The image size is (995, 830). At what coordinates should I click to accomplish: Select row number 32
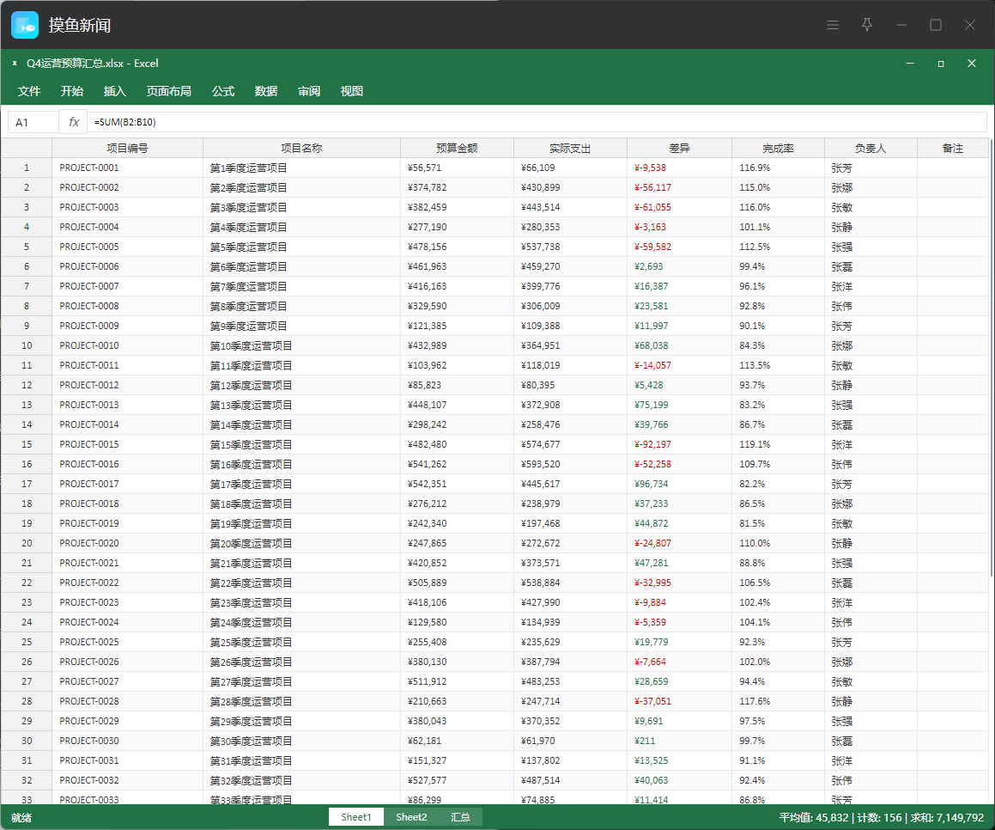(27, 780)
